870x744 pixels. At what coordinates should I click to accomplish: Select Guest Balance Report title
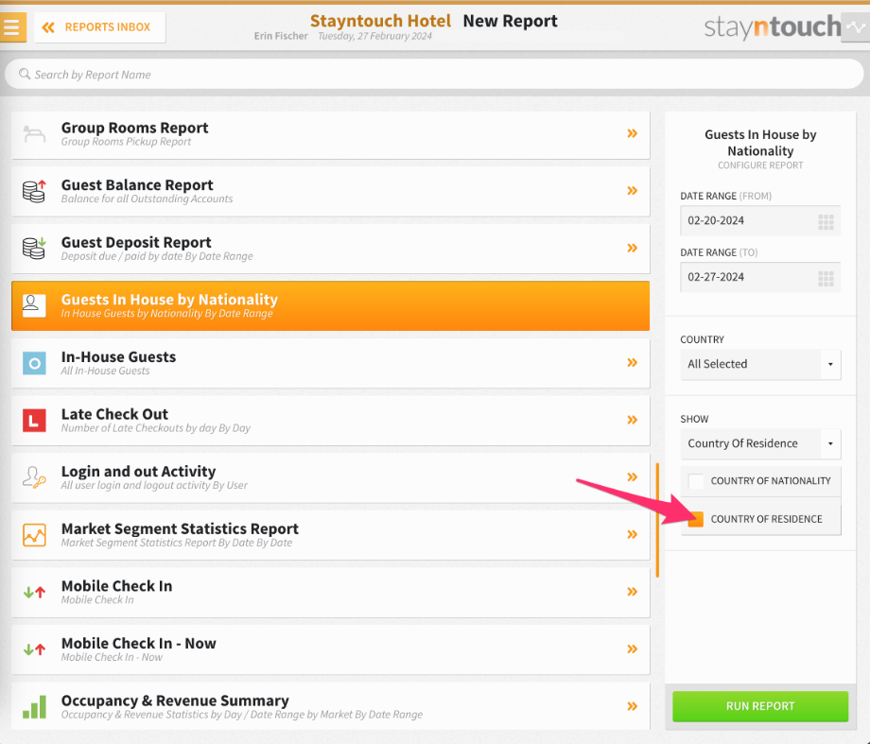pos(137,184)
